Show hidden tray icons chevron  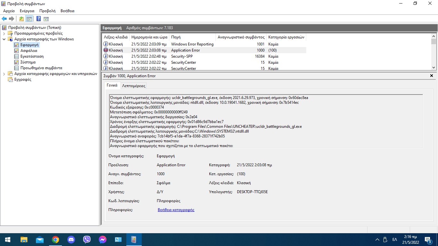(x=377, y=240)
